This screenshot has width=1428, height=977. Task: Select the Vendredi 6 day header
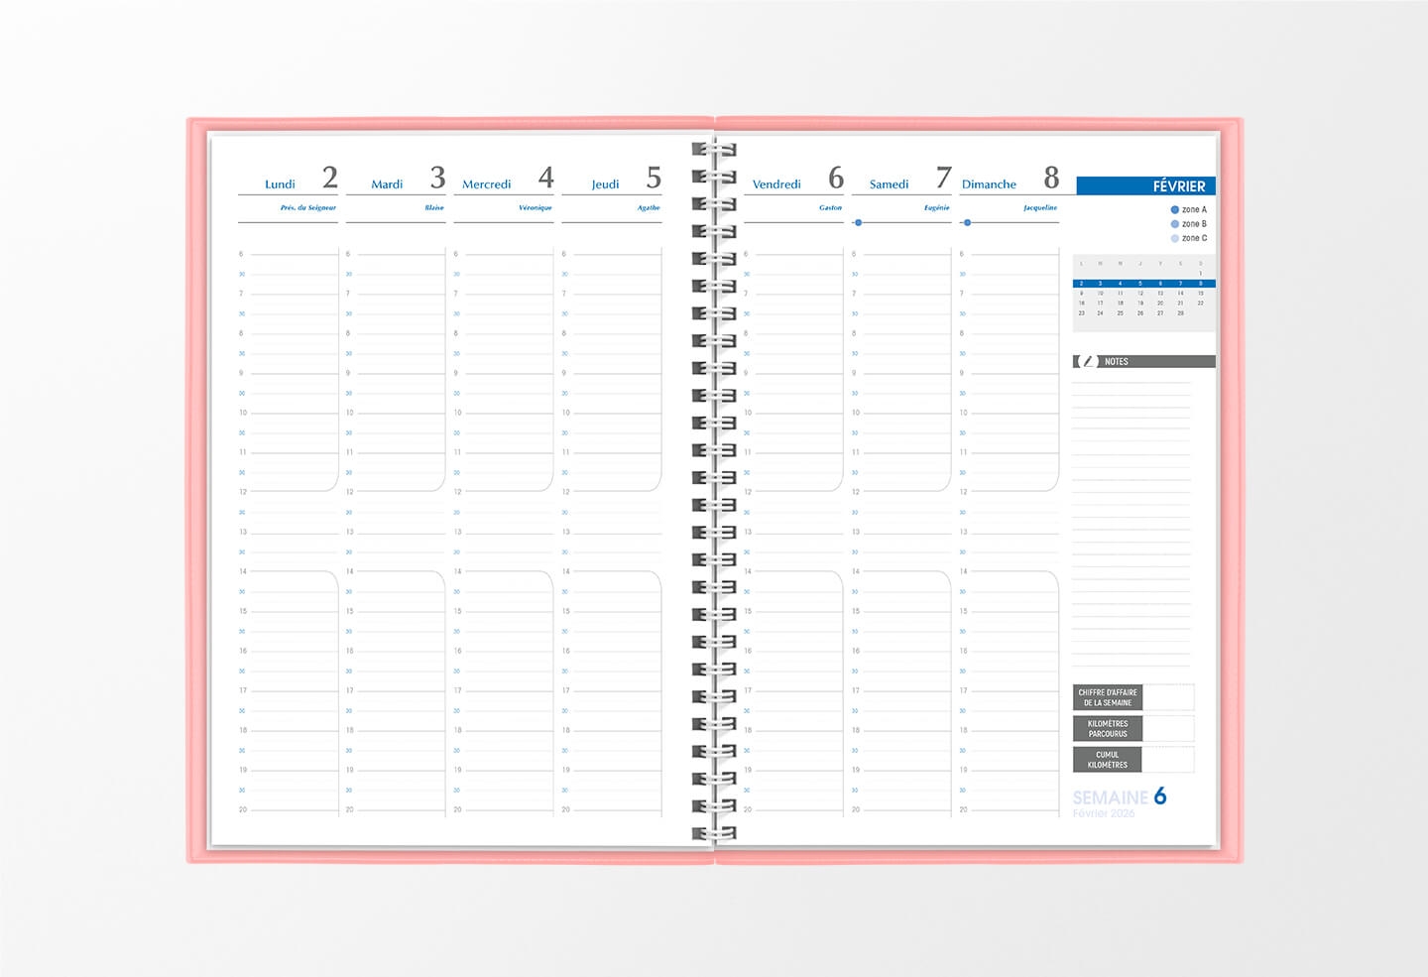coord(793,181)
